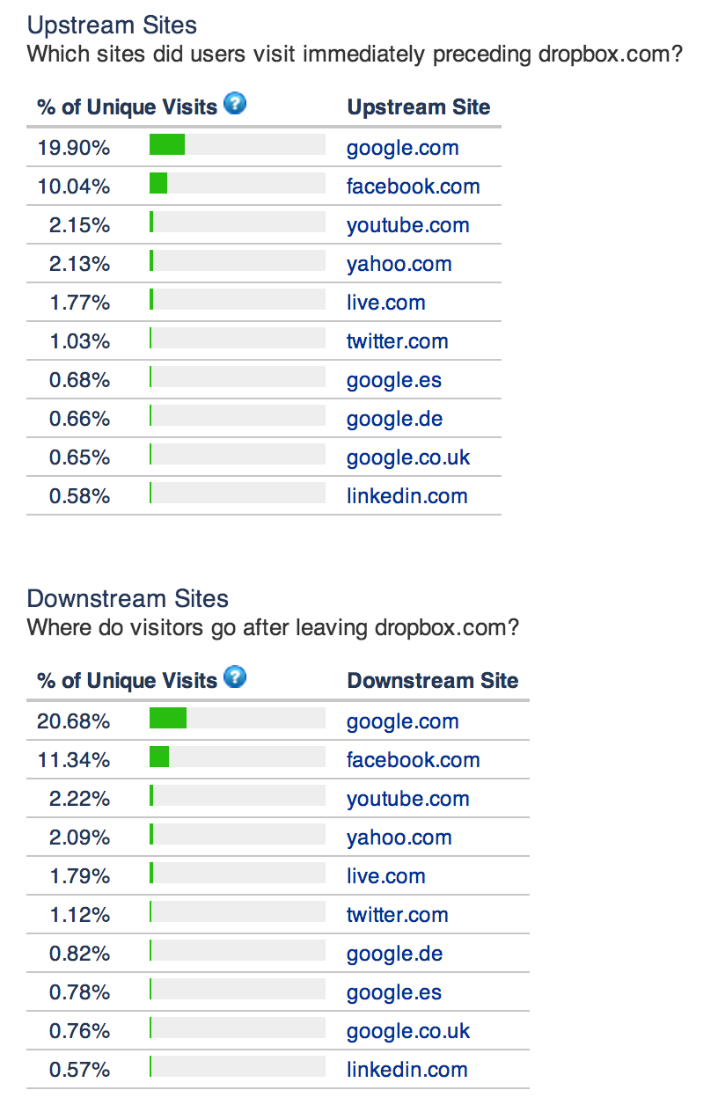Image resolution: width=718 pixels, height=1112 pixels.
Task: Open google.com link in Downstream Sites
Action: coord(403,721)
